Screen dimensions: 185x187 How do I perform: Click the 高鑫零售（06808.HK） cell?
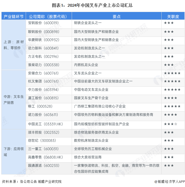click(x=49, y=158)
